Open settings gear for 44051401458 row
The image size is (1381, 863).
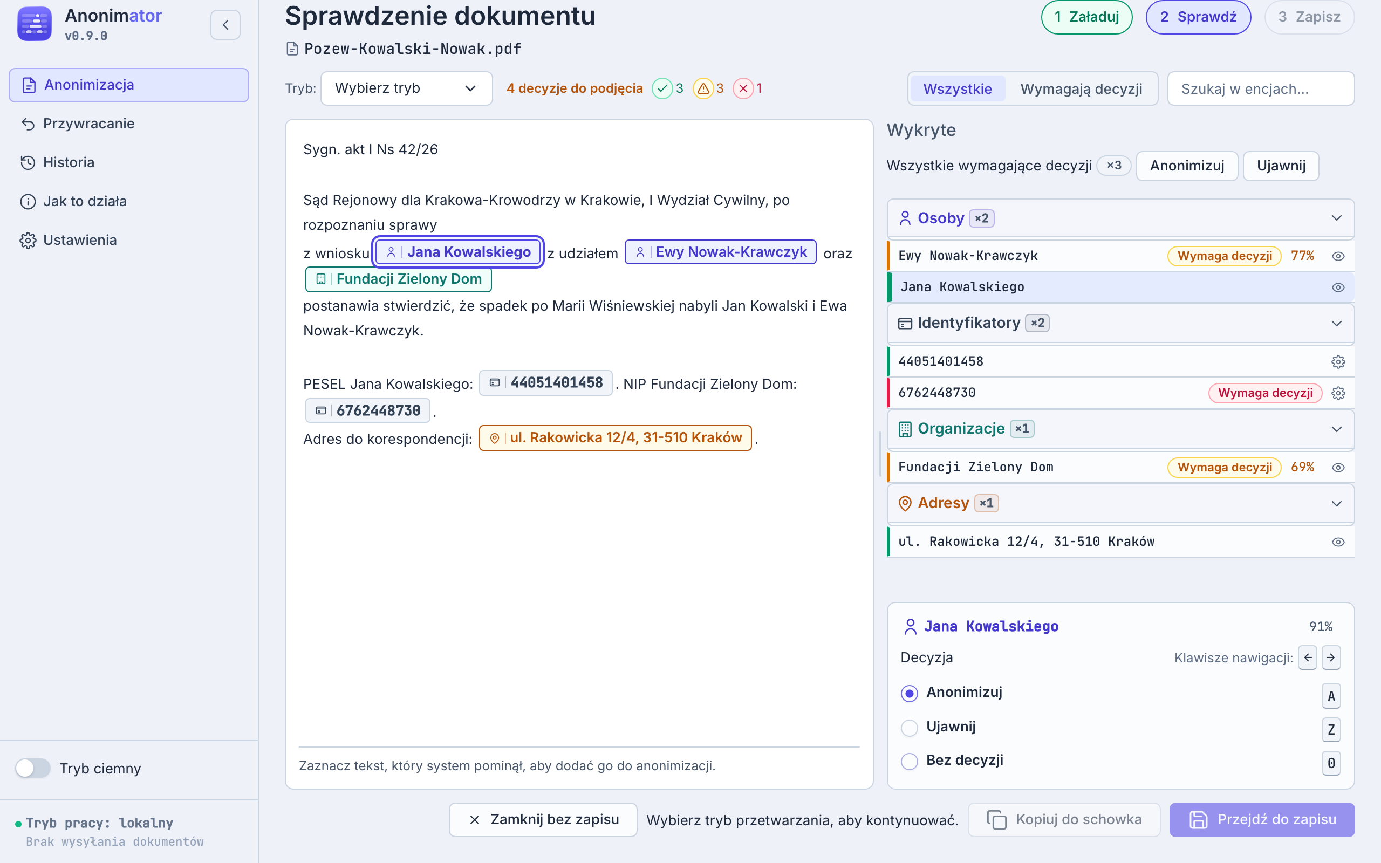click(1338, 362)
